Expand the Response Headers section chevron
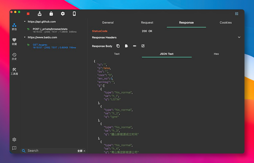Viewport: 254px width, 163px height. pyautogui.click(x=239, y=37)
